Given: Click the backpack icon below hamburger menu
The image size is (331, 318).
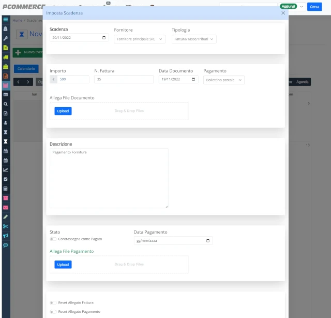Looking at the screenshot, I should [x=6, y=29].
